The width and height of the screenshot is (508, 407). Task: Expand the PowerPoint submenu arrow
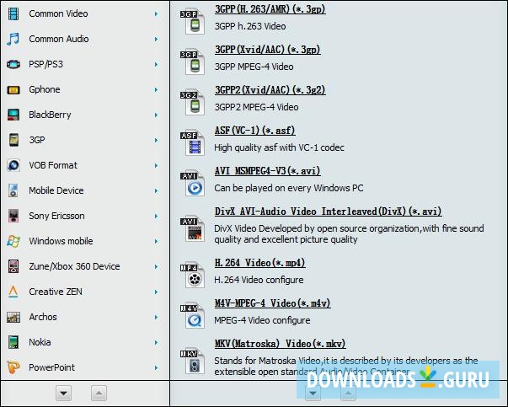pyautogui.click(x=156, y=367)
